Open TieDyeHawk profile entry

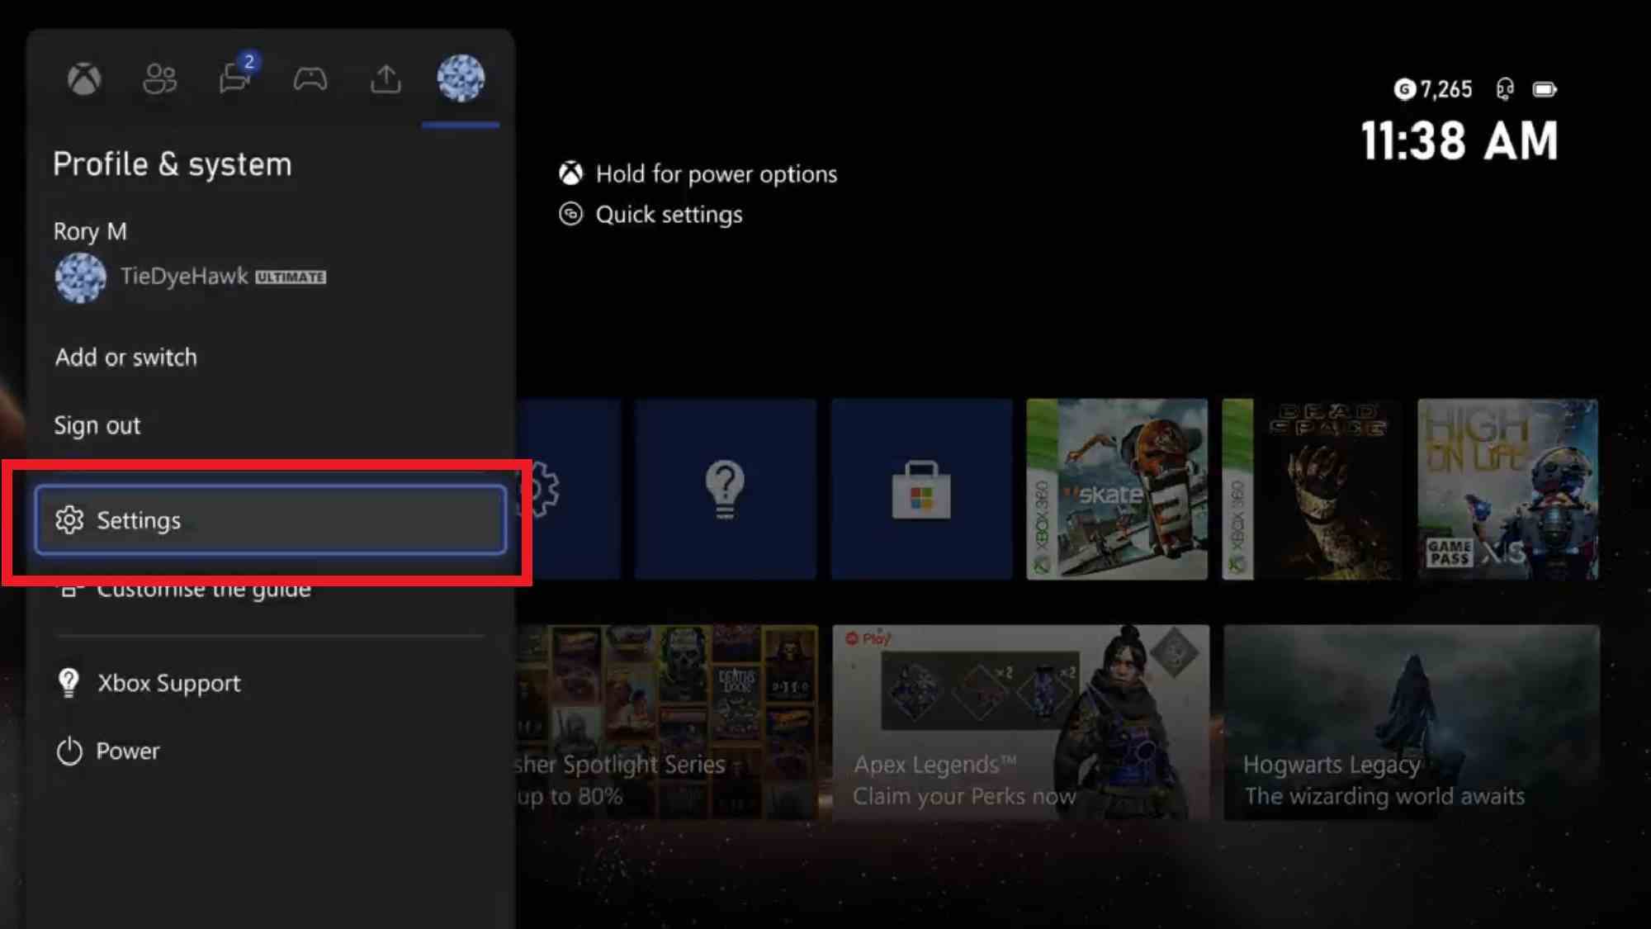click(191, 277)
